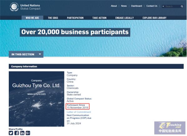Click the Guizhou Tyre Co. Ltd. company image
The width and height of the screenshot is (187, 136).
(36, 99)
